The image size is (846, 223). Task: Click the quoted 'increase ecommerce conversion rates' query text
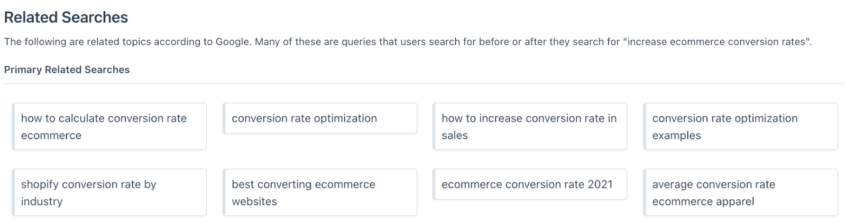click(x=716, y=42)
